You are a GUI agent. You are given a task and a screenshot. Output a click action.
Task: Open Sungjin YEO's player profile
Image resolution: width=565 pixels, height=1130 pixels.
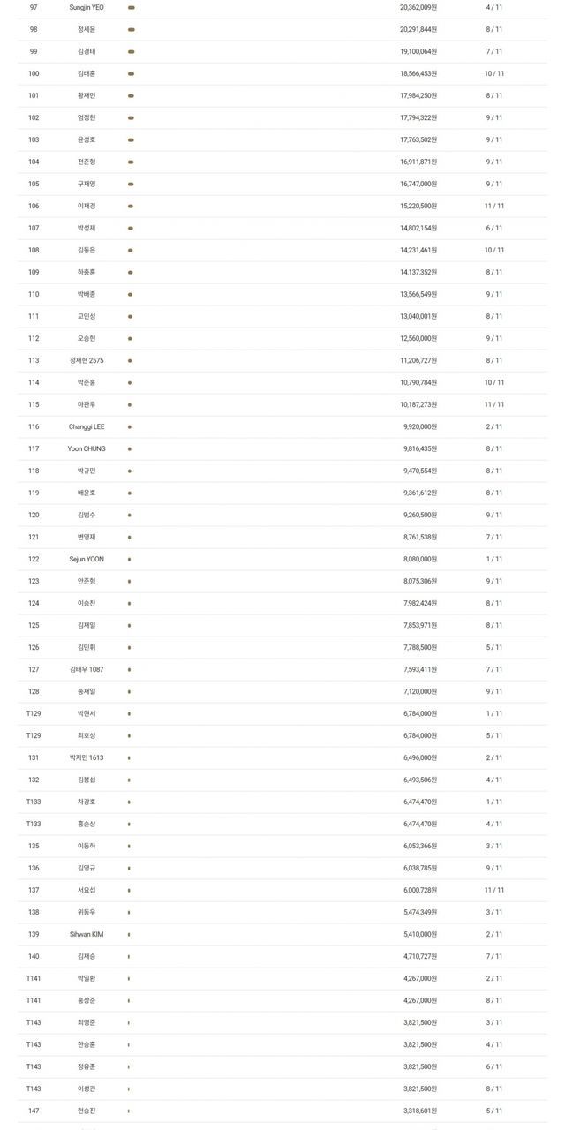pos(87,7)
